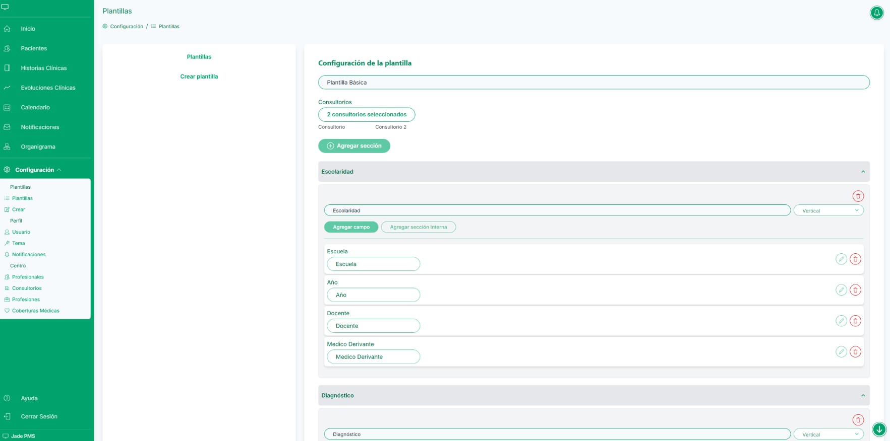Screen dimensions: 890x441
Task: Open Evoluciones Clínicas
Action: pyautogui.click(x=48, y=88)
